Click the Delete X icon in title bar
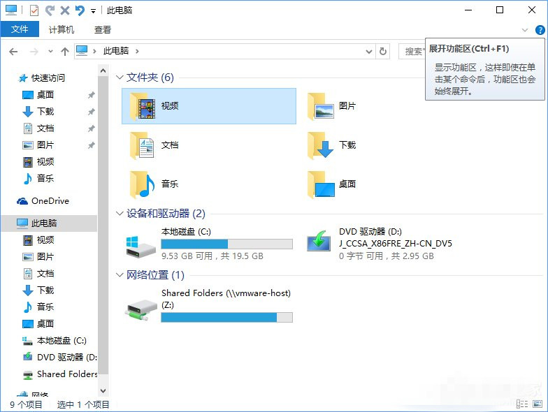Image resolution: width=548 pixels, height=412 pixels. coord(65,10)
